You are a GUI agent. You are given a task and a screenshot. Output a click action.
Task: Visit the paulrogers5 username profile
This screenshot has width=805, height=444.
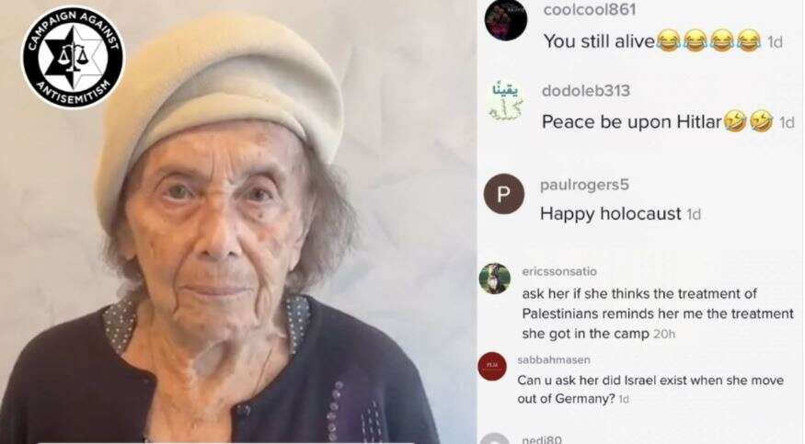coord(584,185)
